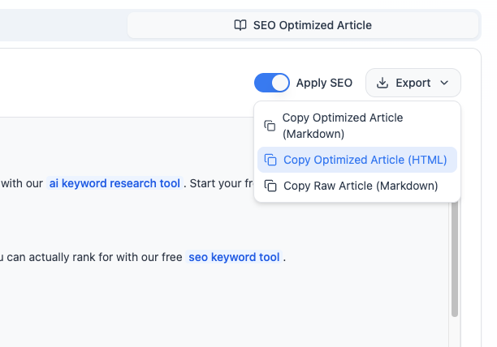Click the book icon in the SEO tab
The image size is (497, 347).
[240, 25]
